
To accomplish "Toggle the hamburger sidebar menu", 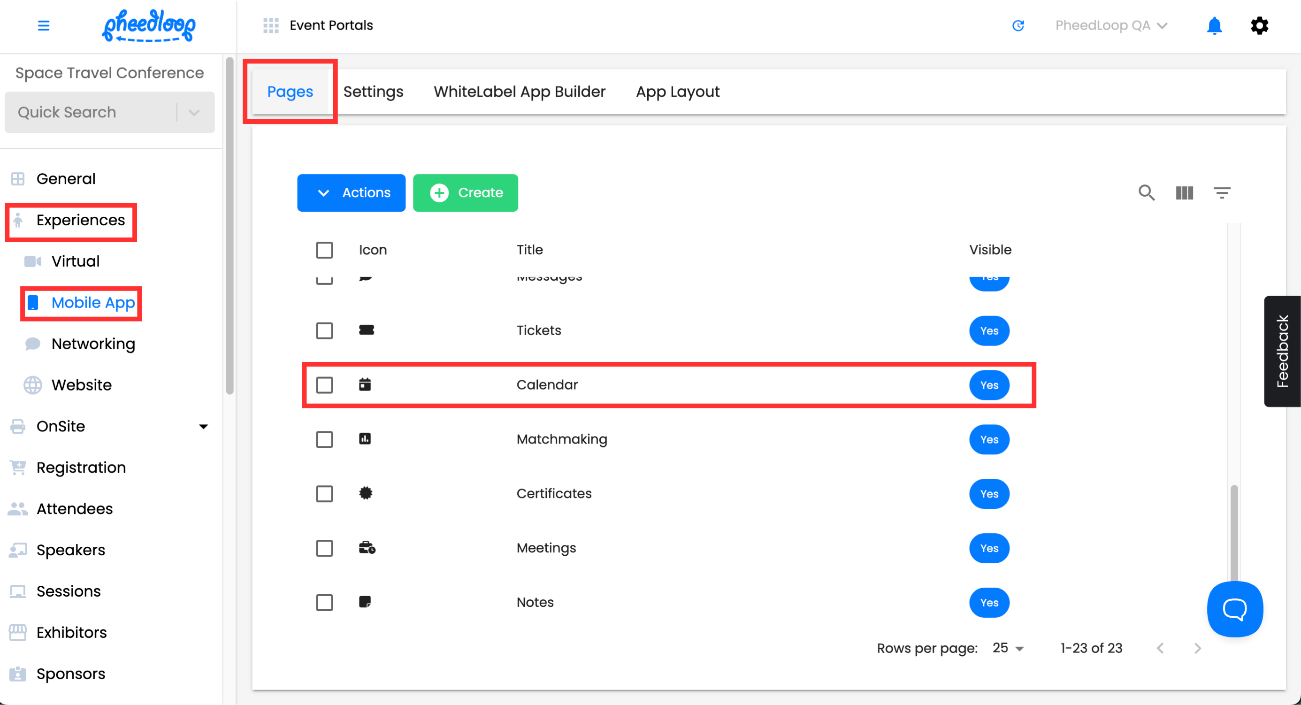I will pyautogui.click(x=44, y=25).
